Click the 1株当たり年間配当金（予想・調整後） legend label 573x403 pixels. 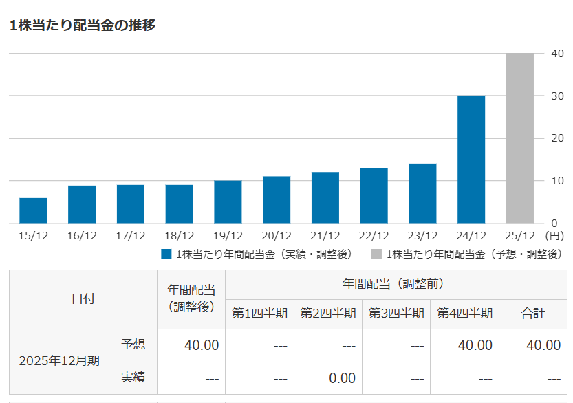pos(475,254)
